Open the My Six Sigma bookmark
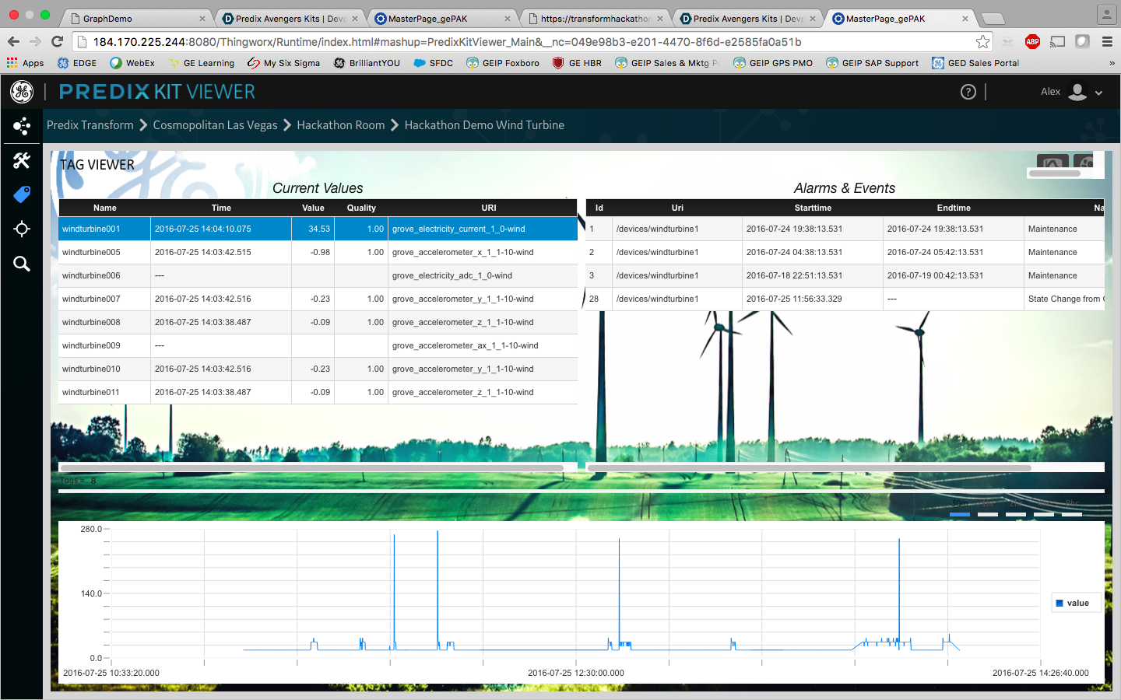Image resolution: width=1121 pixels, height=700 pixels. pos(283,63)
